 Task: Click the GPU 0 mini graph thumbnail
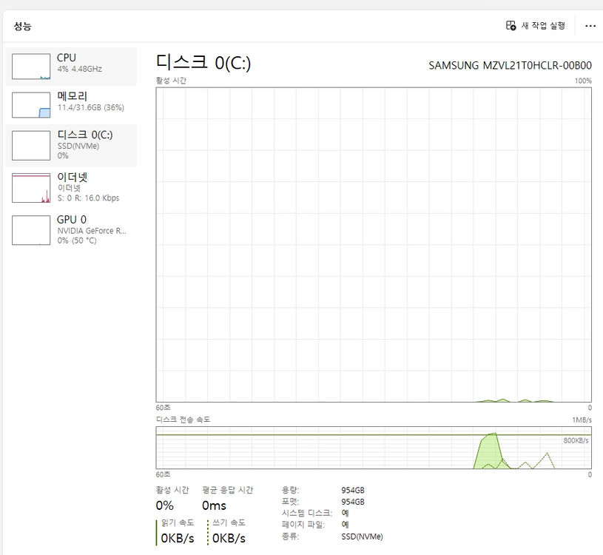pyautogui.click(x=31, y=230)
